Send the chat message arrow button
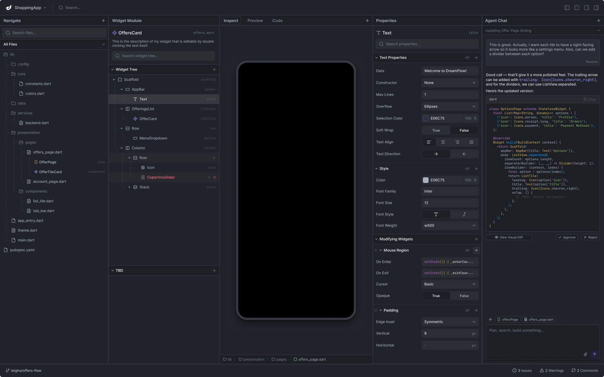Image resolution: width=604 pixels, height=377 pixels. tap(595, 354)
